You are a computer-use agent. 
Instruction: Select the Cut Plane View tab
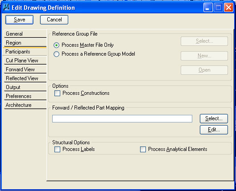(x=25, y=61)
